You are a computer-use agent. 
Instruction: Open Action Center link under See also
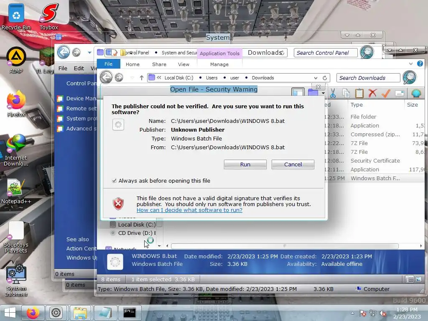pos(82,248)
